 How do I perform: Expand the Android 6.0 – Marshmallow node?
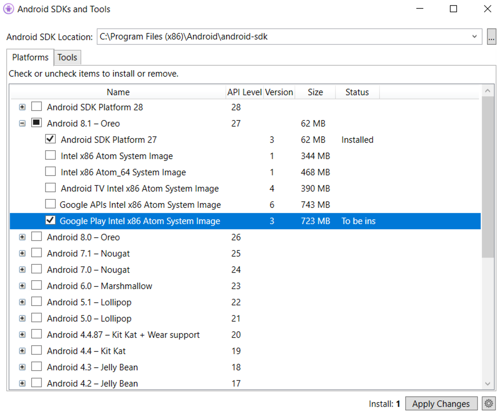coord(22,286)
